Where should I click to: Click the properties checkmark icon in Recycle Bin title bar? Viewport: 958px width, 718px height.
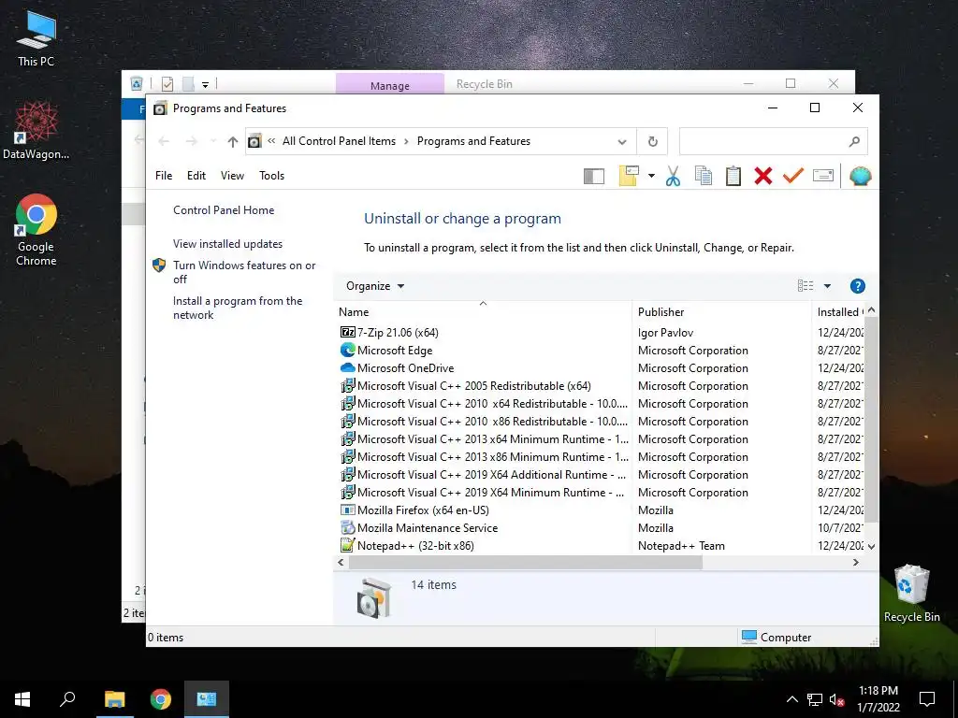click(167, 83)
